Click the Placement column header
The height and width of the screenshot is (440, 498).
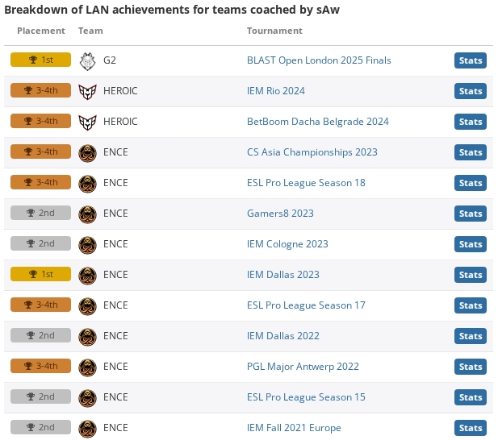coord(41,31)
